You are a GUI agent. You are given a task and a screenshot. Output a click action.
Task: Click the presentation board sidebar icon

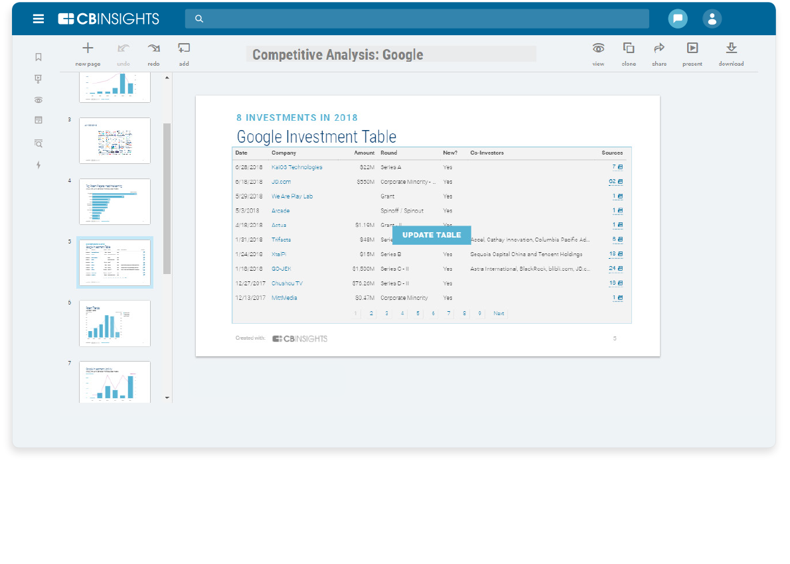pos(39,78)
